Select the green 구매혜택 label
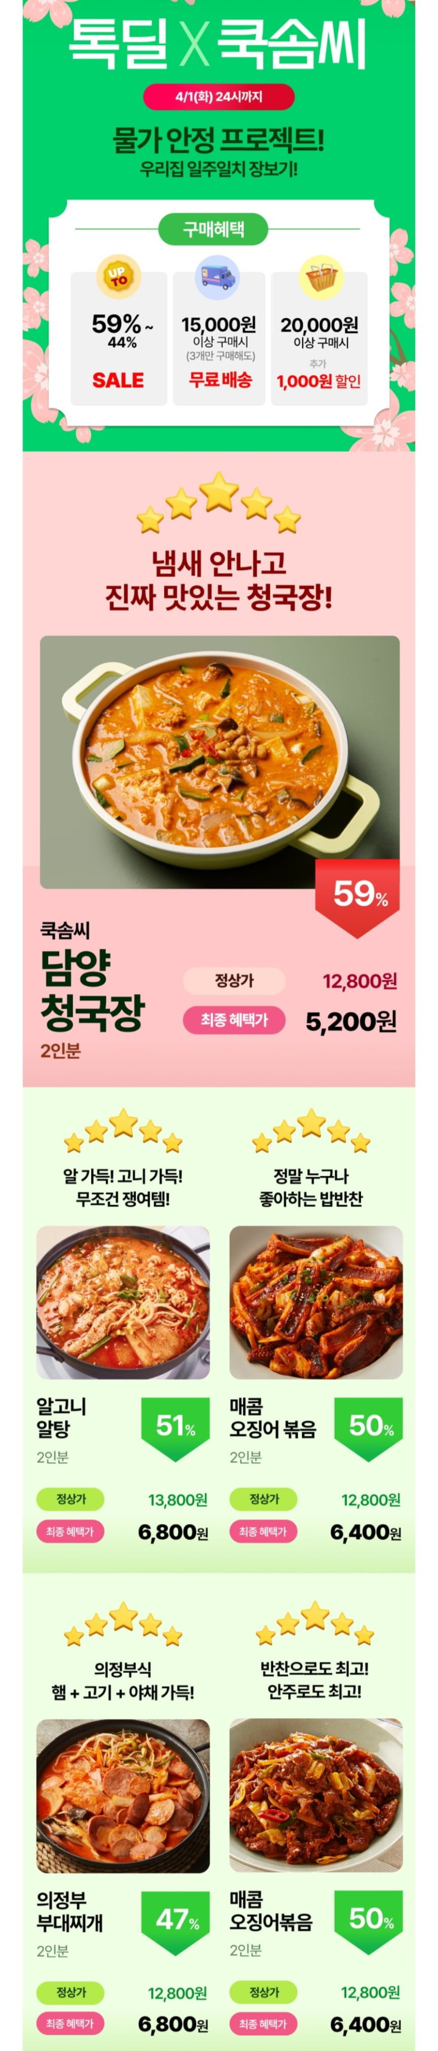 pyautogui.click(x=213, y=230)
